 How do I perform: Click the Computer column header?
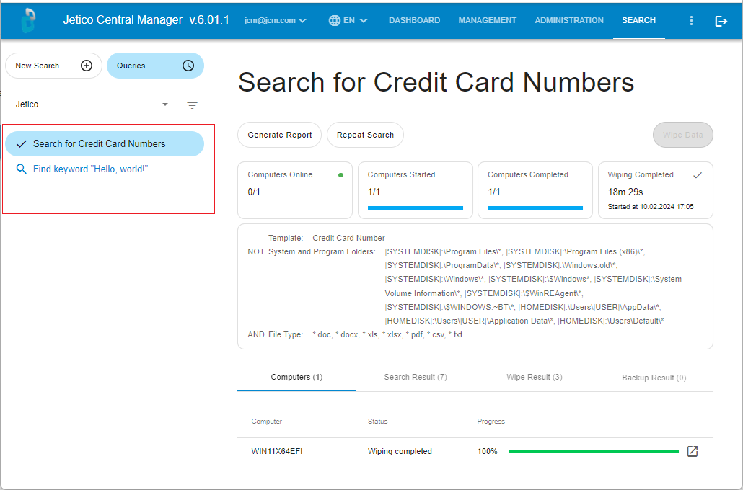point(267,422)
